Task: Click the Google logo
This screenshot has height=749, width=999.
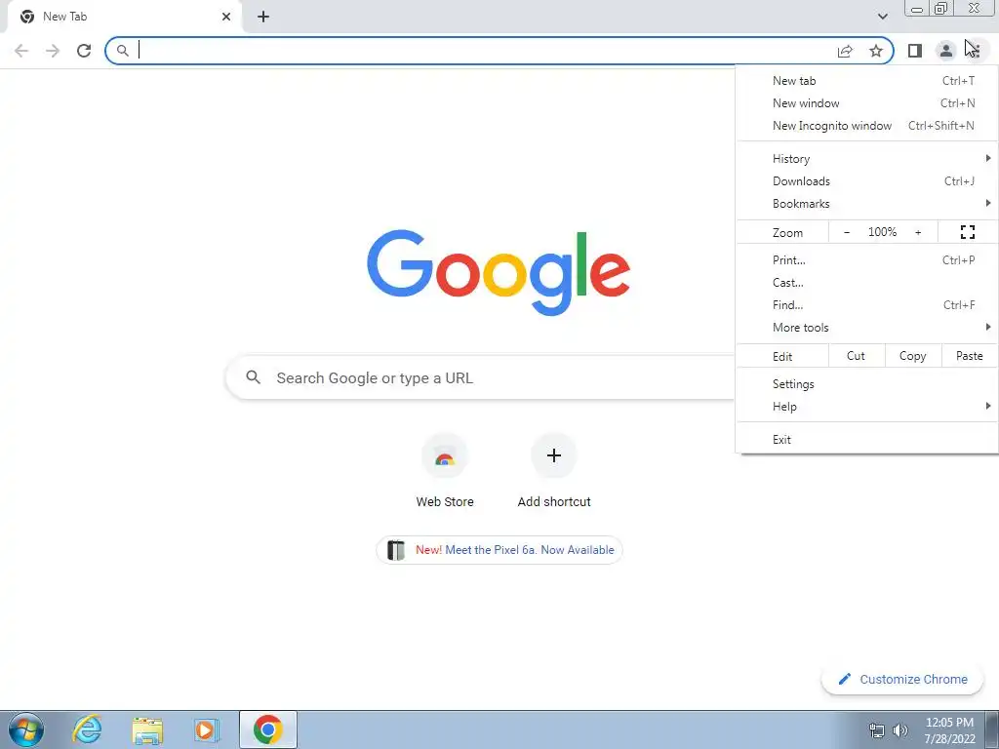Action: pos(499,272)
